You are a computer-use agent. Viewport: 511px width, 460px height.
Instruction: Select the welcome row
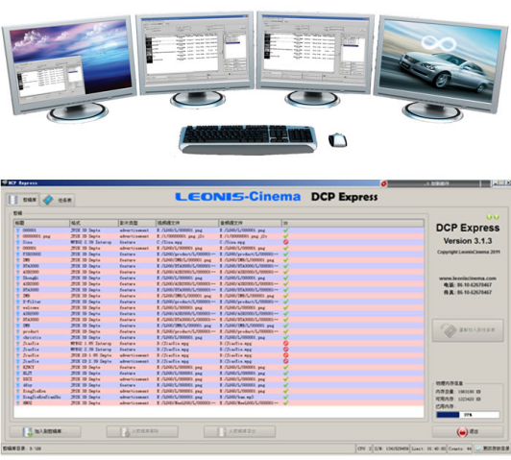[x=219, y=307]
